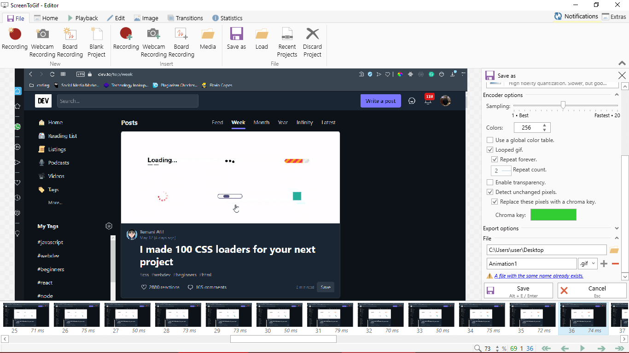Click the play button in the bottom bar
The image size is (629, 353).
(582, 348)
